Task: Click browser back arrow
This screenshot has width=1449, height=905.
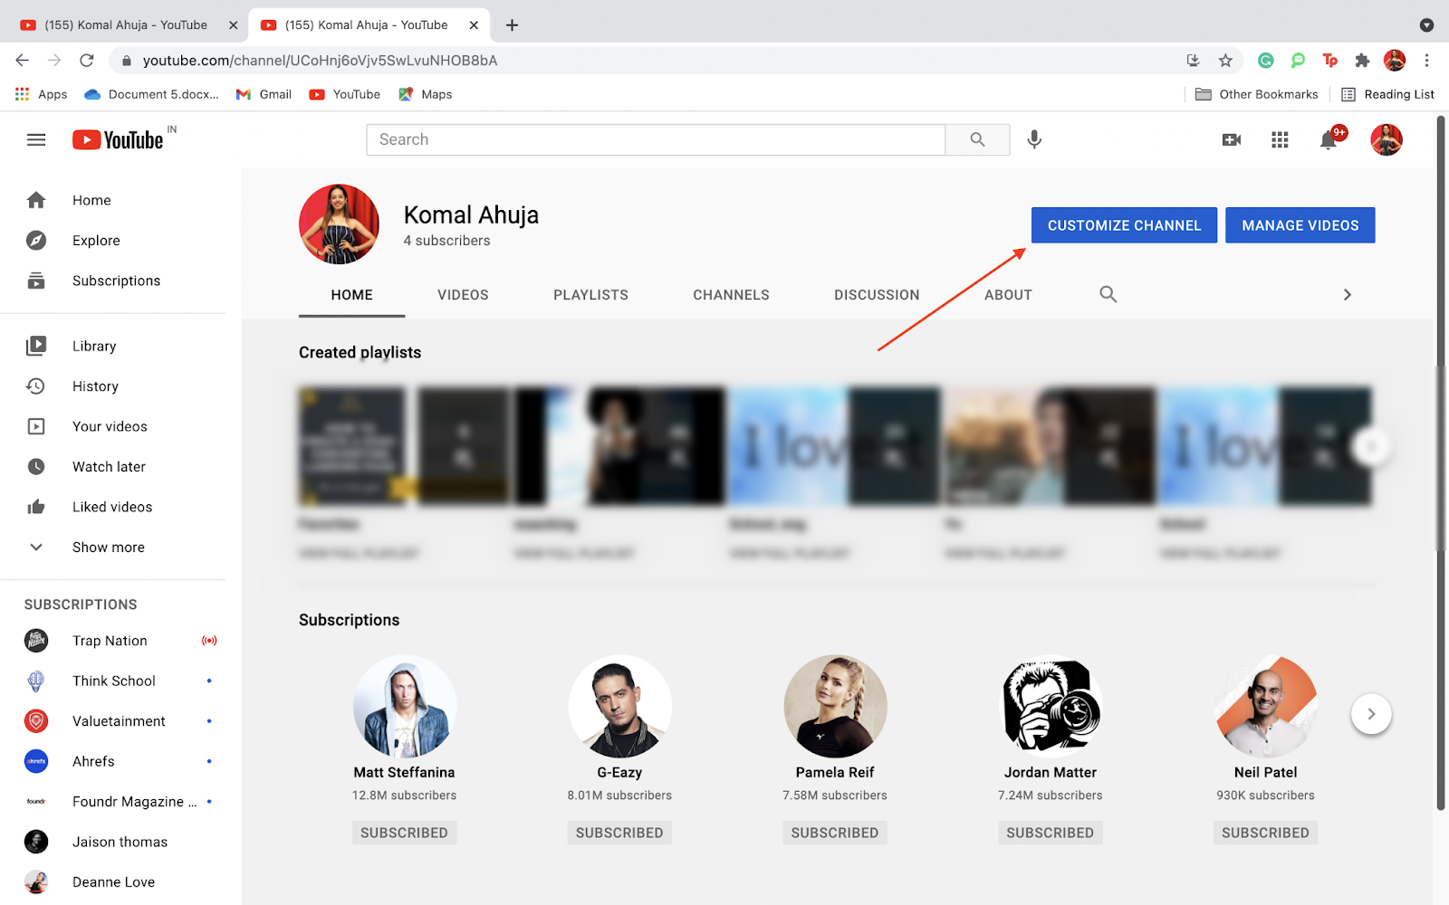Action: pyautogui.click(x=23, y=61)
